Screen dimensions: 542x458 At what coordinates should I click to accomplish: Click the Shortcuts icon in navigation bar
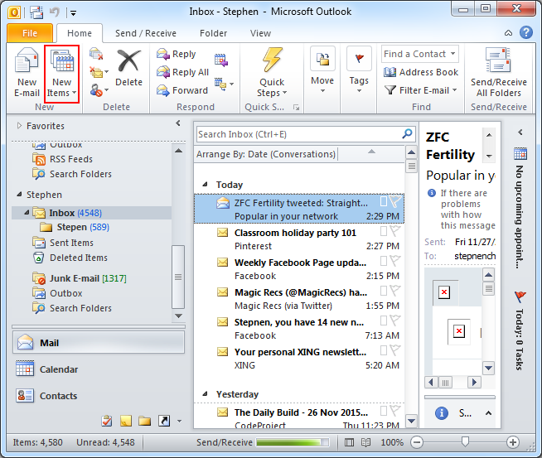[x=164, y=421]
